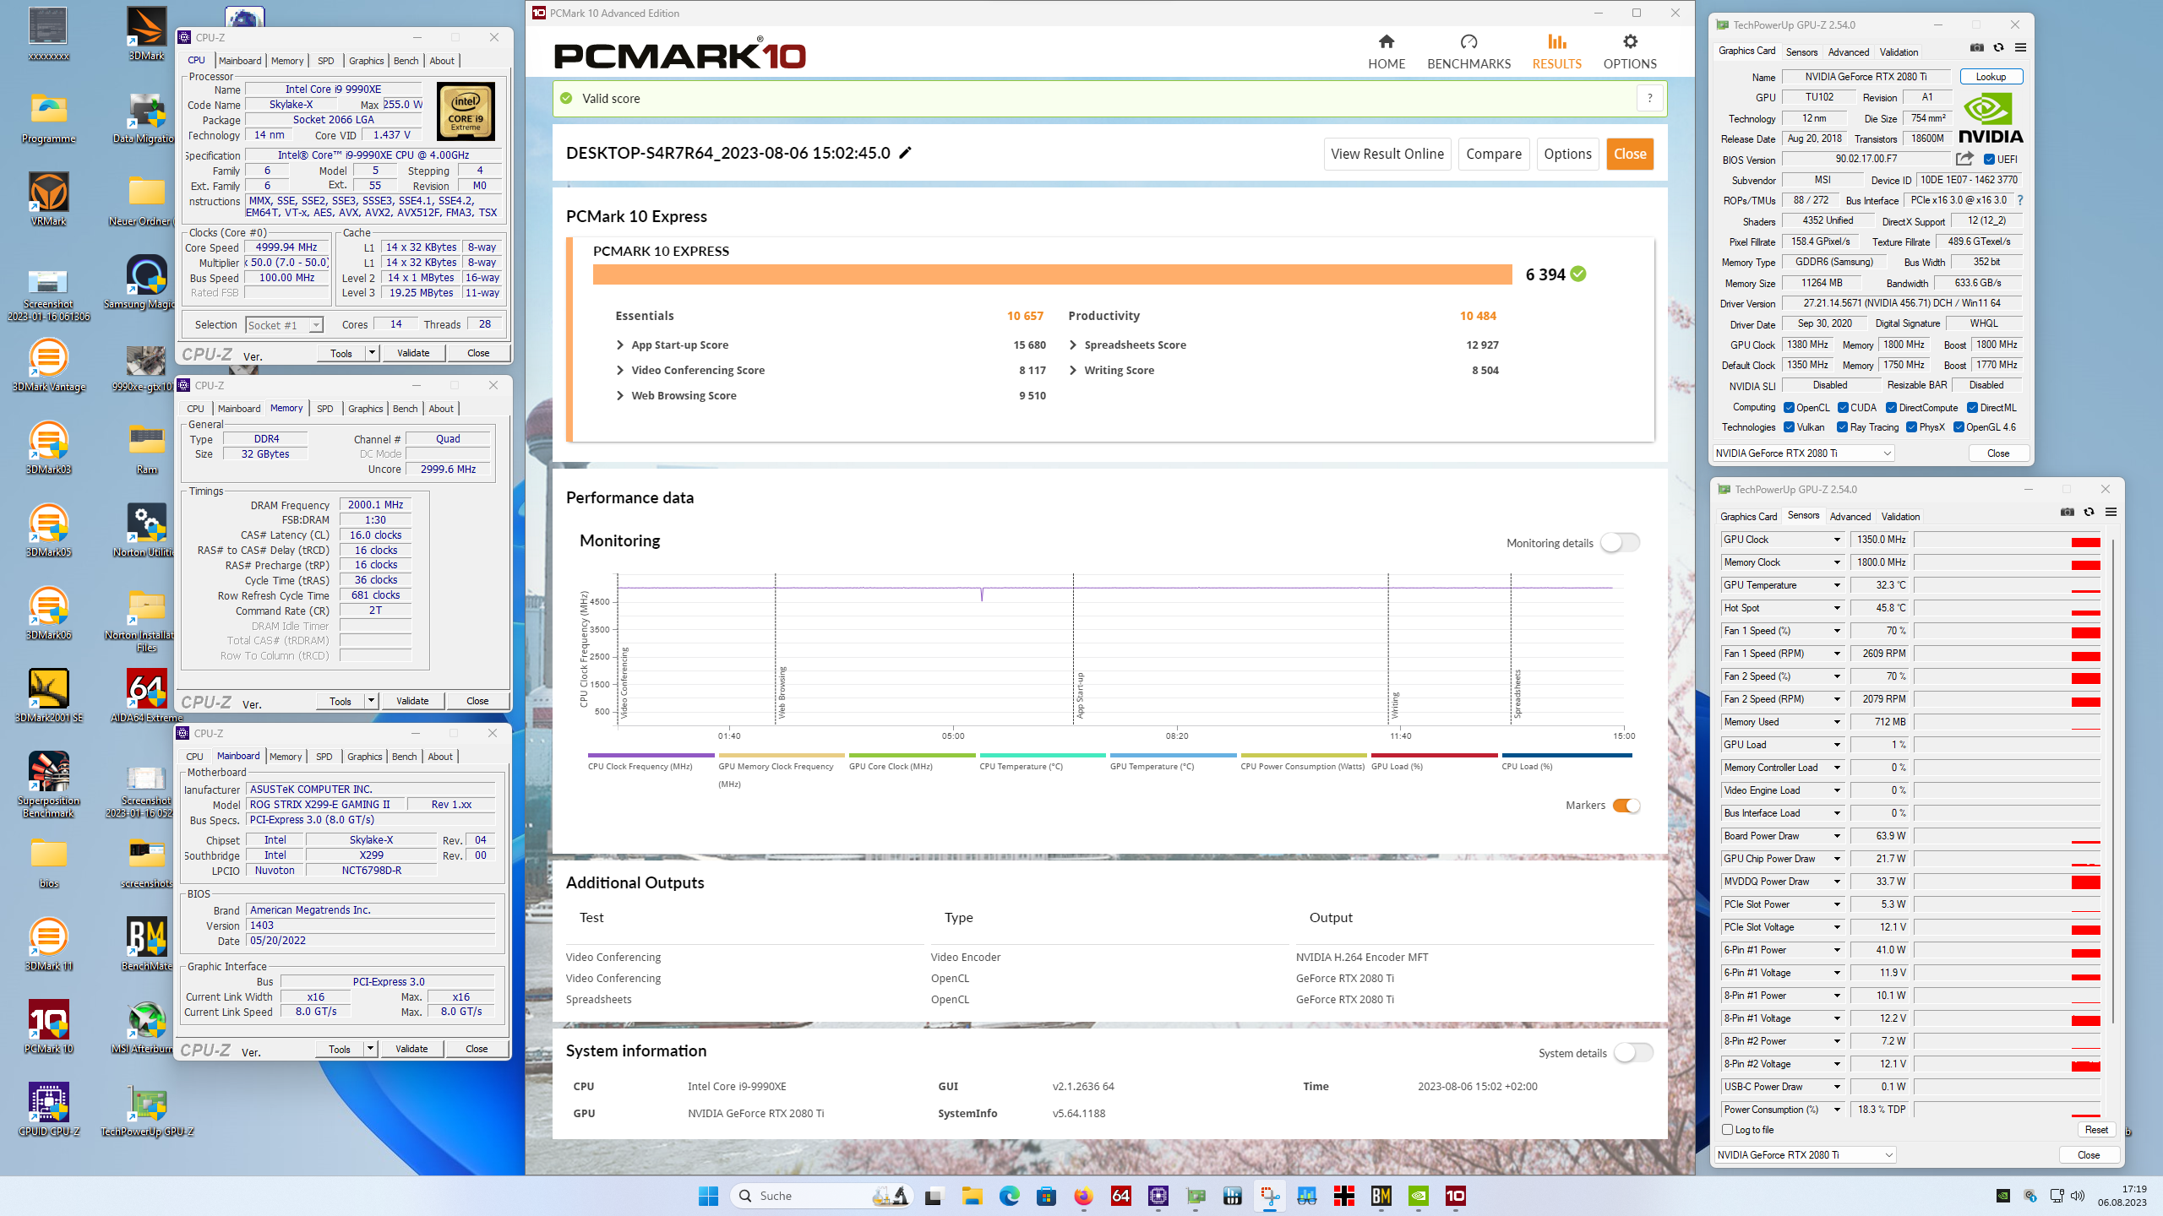Toggle the CUDA checkbox in GPU-Z
Screen dimensions: 2163x1216
(x=1843, y=408)
